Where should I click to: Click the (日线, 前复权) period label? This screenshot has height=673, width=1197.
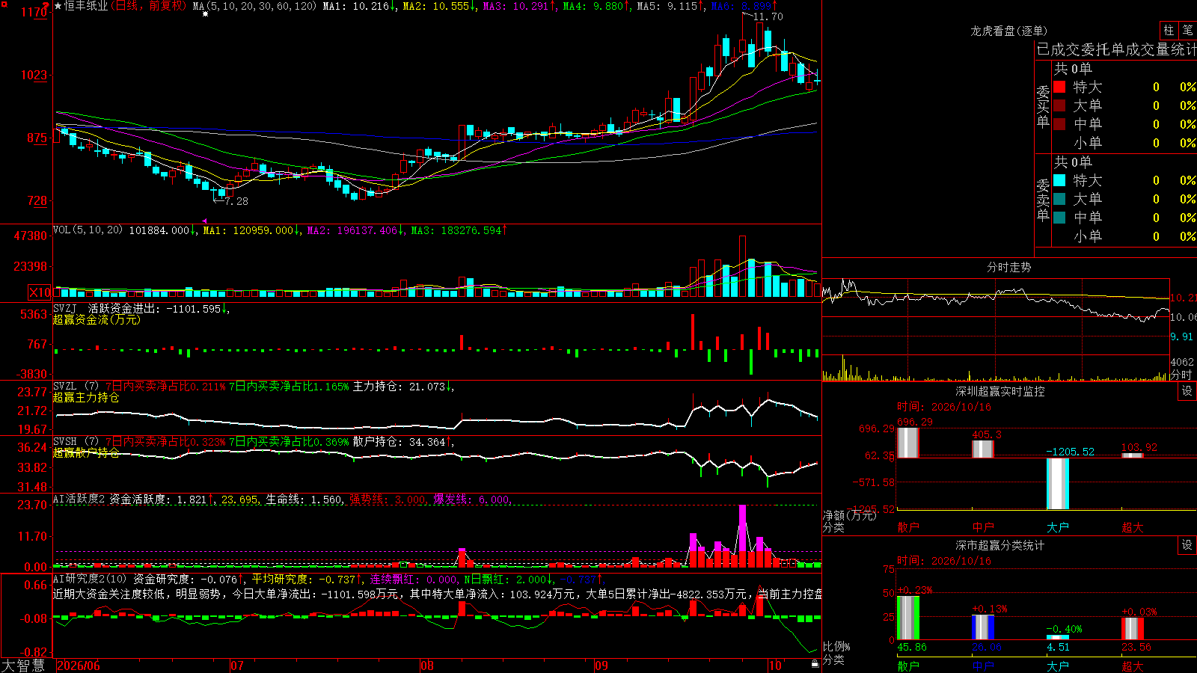pyautogui.click(x=149, y=6)
